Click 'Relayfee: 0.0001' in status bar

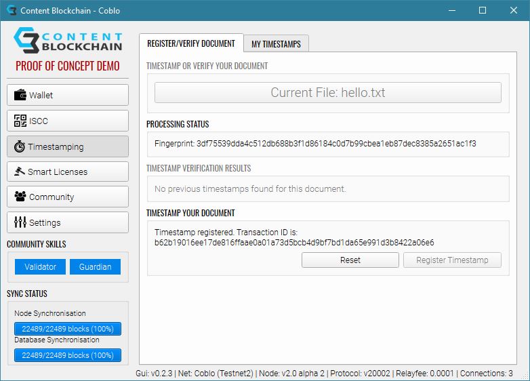(425, 374)
